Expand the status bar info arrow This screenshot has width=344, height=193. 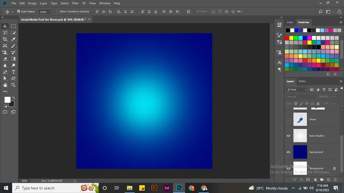75,181
